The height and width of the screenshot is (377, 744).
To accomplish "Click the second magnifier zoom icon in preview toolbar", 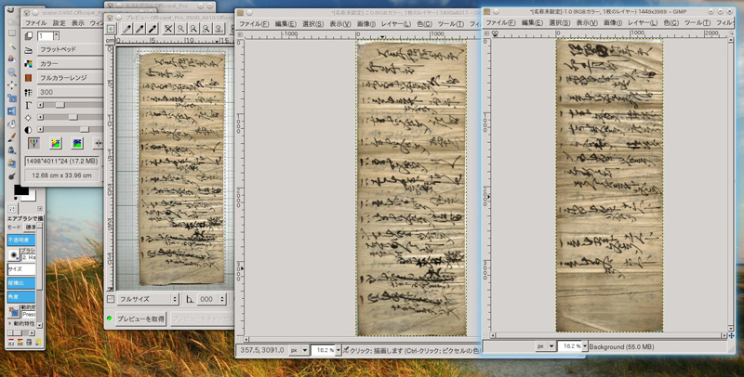I will tap(193, 29).
